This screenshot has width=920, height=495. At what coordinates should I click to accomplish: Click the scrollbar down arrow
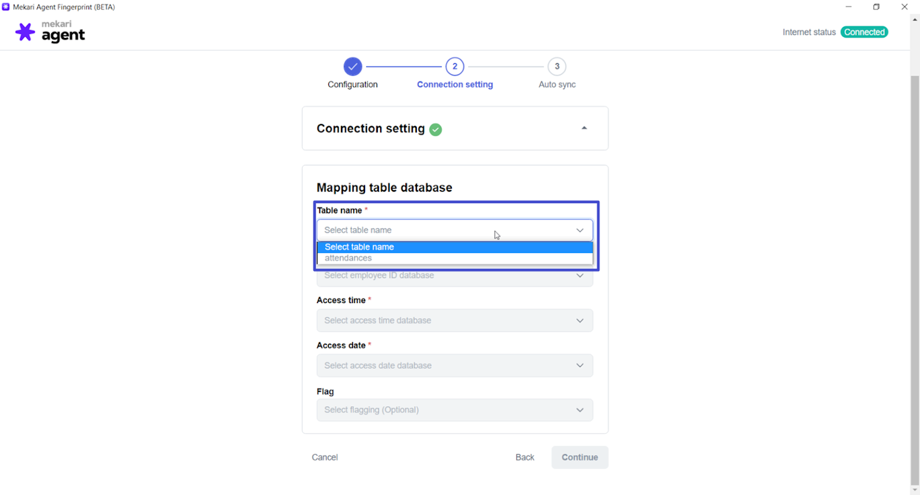point(915,490)
